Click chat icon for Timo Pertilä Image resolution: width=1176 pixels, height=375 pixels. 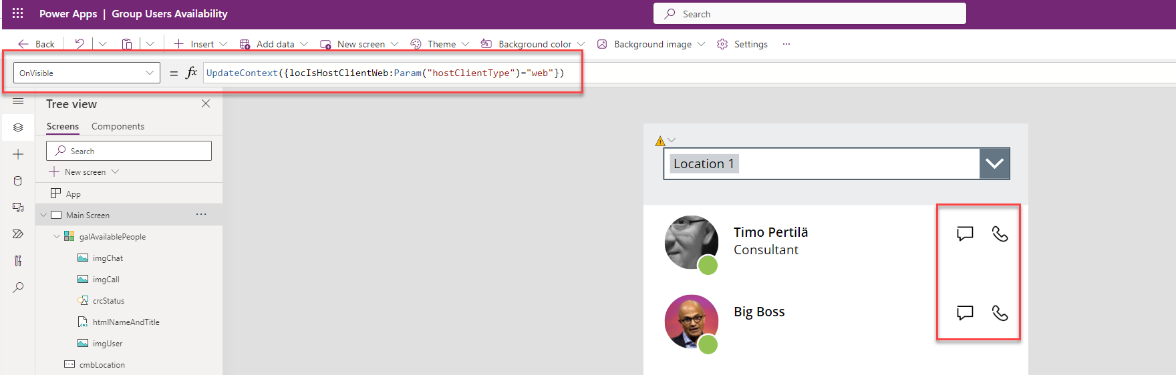click(x=965, y=234)
